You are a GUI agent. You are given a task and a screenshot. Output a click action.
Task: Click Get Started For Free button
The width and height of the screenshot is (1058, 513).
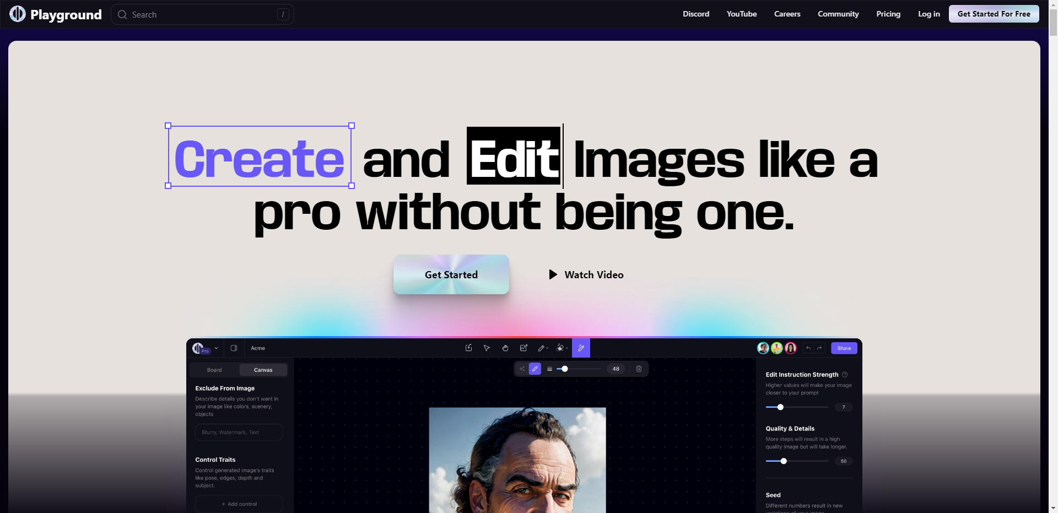pyautogui.click(x=994, y=14)
